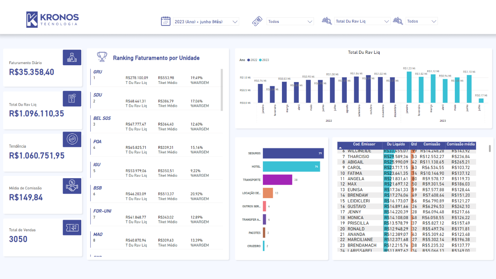Sort table by Qtd column header
The height and width of the screenshot is (279, 496).
tap(414, 144)
